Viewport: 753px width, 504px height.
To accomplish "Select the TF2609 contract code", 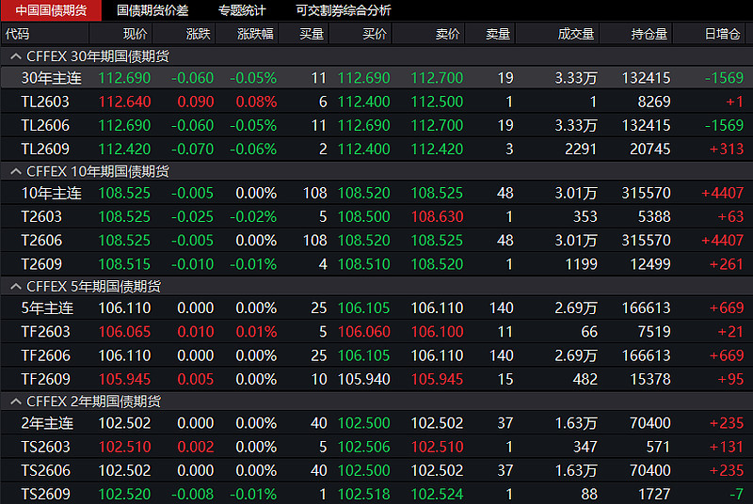I will (x=45, y=379).
